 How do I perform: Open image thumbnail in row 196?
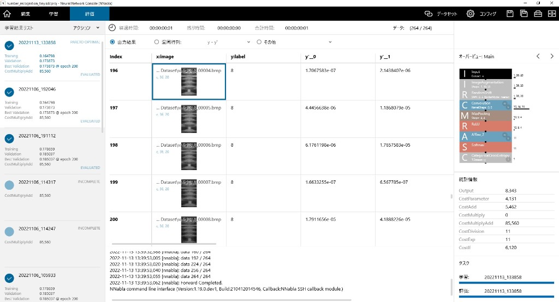(x=189, y=82)
